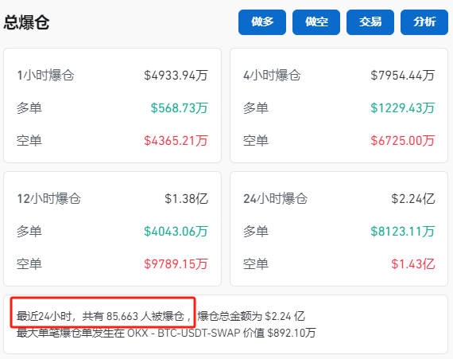Select the 24小时爆仓 card title
Viewport: 453px width, 359px height.
[275, 199]
